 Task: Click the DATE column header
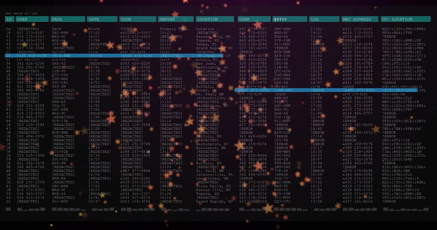[102, 19]
